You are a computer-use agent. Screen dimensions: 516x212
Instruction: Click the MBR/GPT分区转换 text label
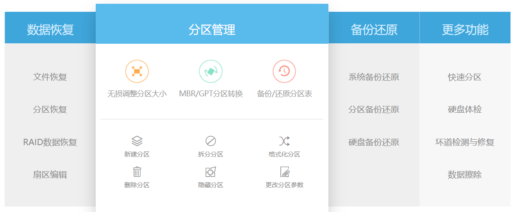[x=211, y=94]
